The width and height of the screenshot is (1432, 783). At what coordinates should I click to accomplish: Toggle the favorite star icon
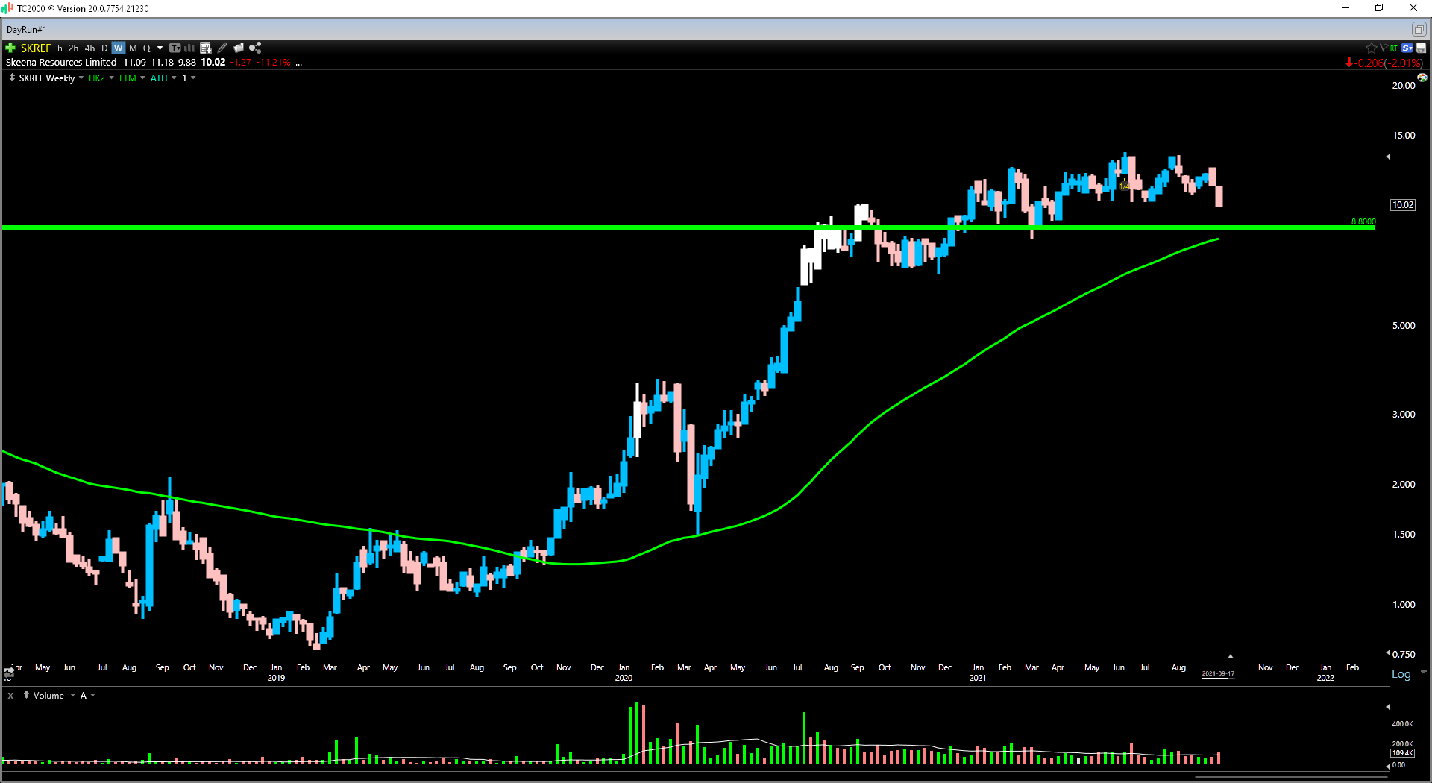(x=1371, y=48)
